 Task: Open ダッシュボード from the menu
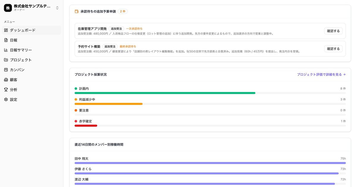pos(32,30)
